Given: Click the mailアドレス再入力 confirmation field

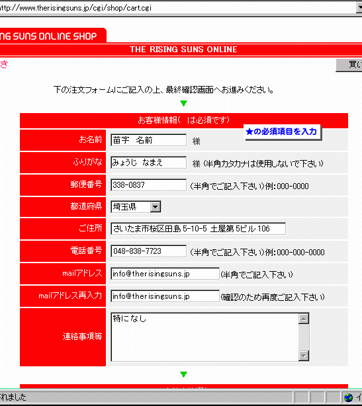Looking at the screenshot, I should point(165,296).
